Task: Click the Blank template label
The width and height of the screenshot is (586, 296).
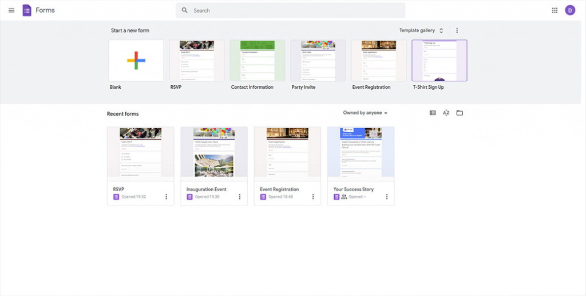Action: tap(116, 87)
